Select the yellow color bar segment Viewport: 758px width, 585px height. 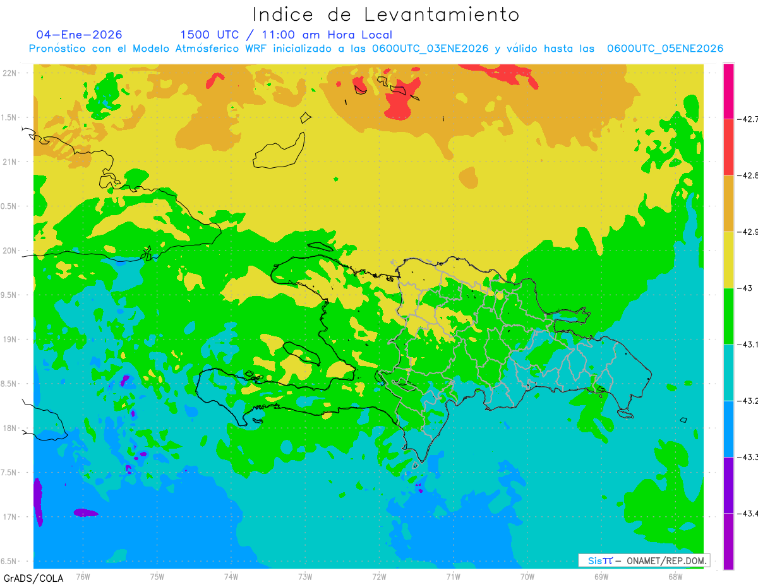[x=728, y=259]
